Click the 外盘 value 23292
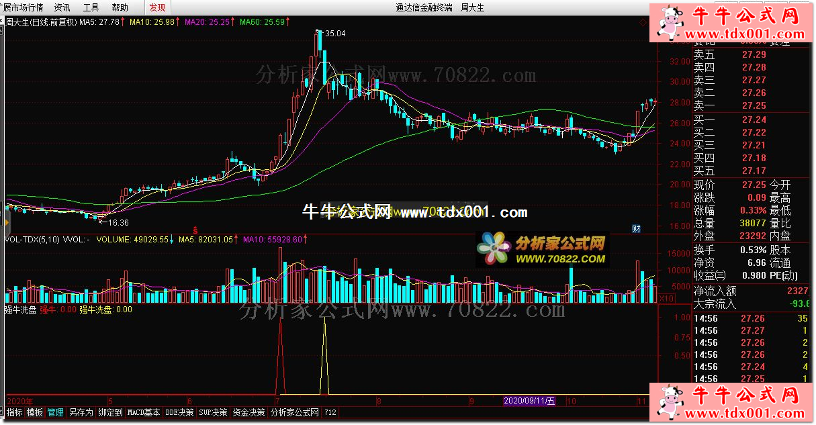 click(753, 236)
